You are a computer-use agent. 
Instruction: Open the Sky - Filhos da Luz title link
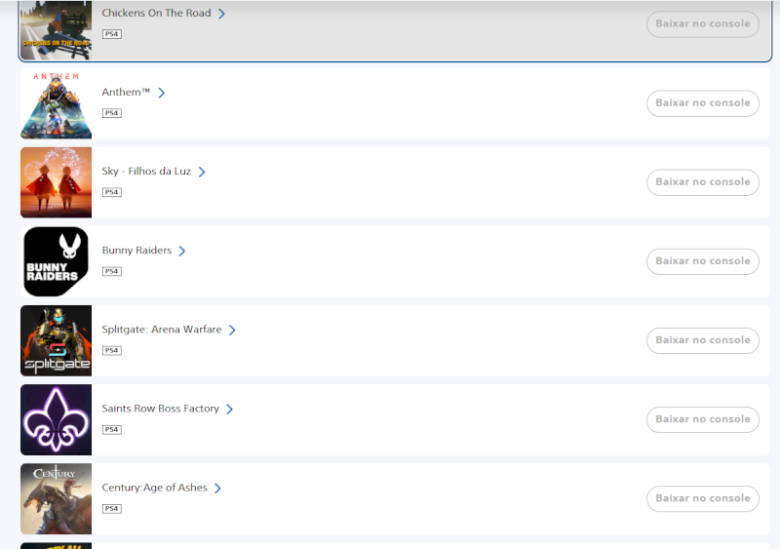coord(146,172)
